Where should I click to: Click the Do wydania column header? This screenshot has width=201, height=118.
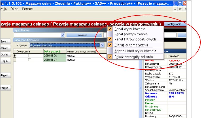click(30, 51)
